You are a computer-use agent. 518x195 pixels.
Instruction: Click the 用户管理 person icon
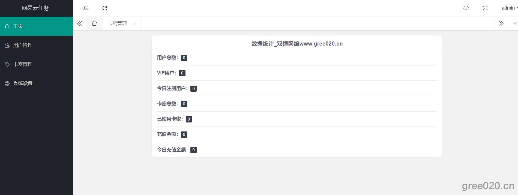(7, 45)
